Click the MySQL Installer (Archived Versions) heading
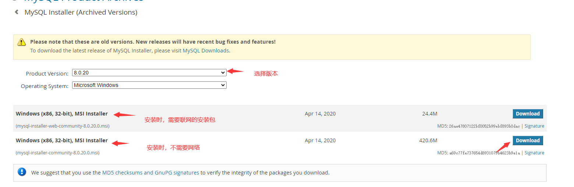Image resolution: width=574 pixels, height=187 pixels. (81, 12)
